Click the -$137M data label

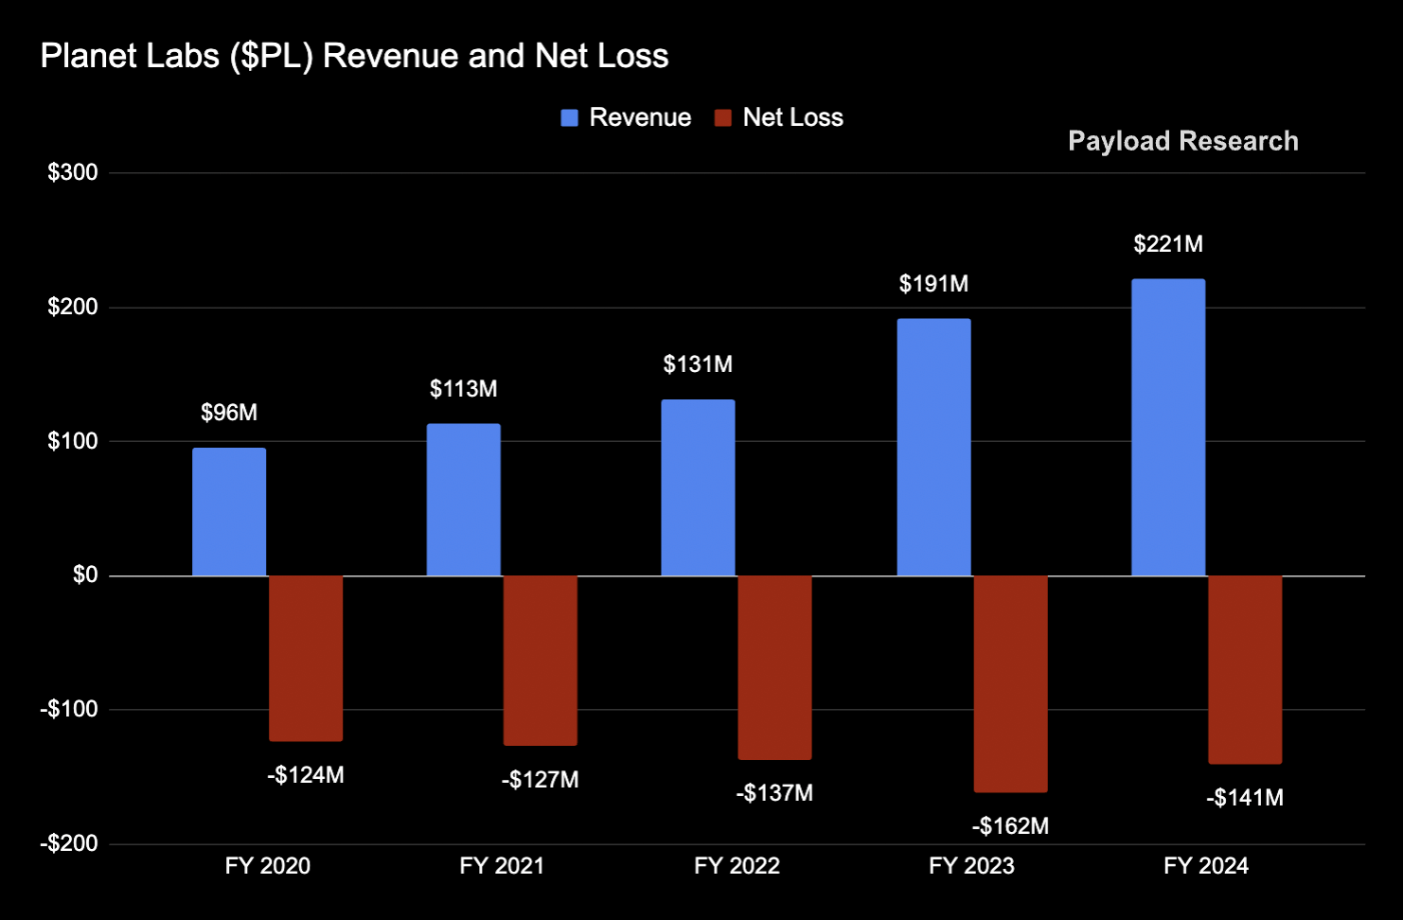pyautogui.click(x=774, y=793)
